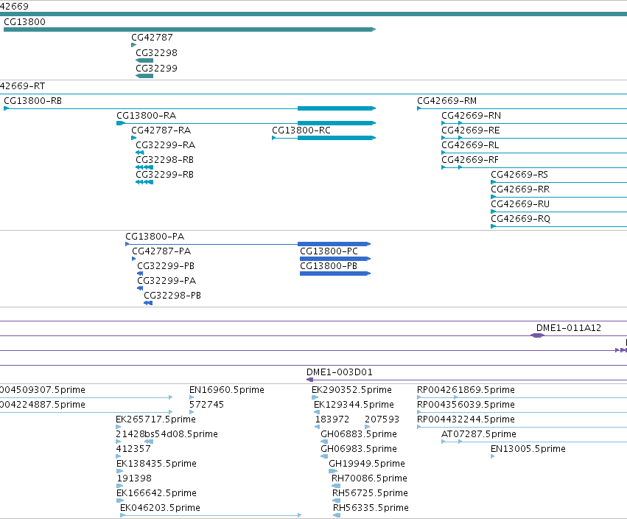This screenshot has width=627, height=519.
Task: Click the CG13800 gene label
Action: (24, 22)
